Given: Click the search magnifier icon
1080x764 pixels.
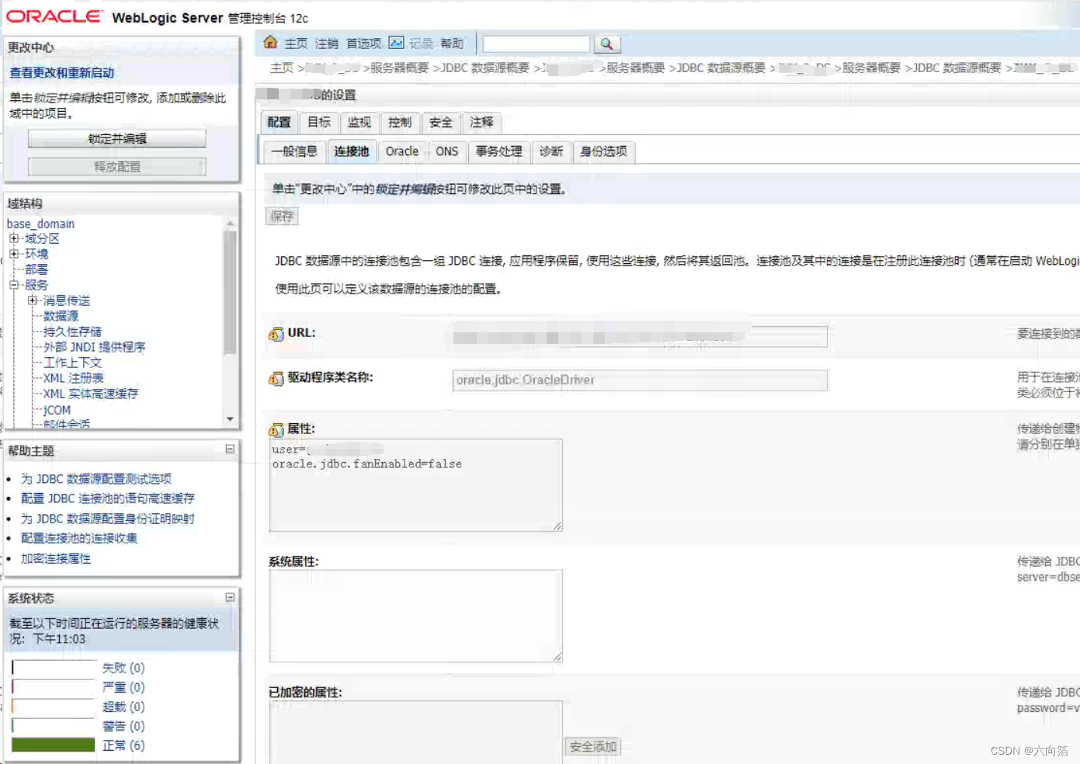Looking at the screenshot, I should coord(608,44).
